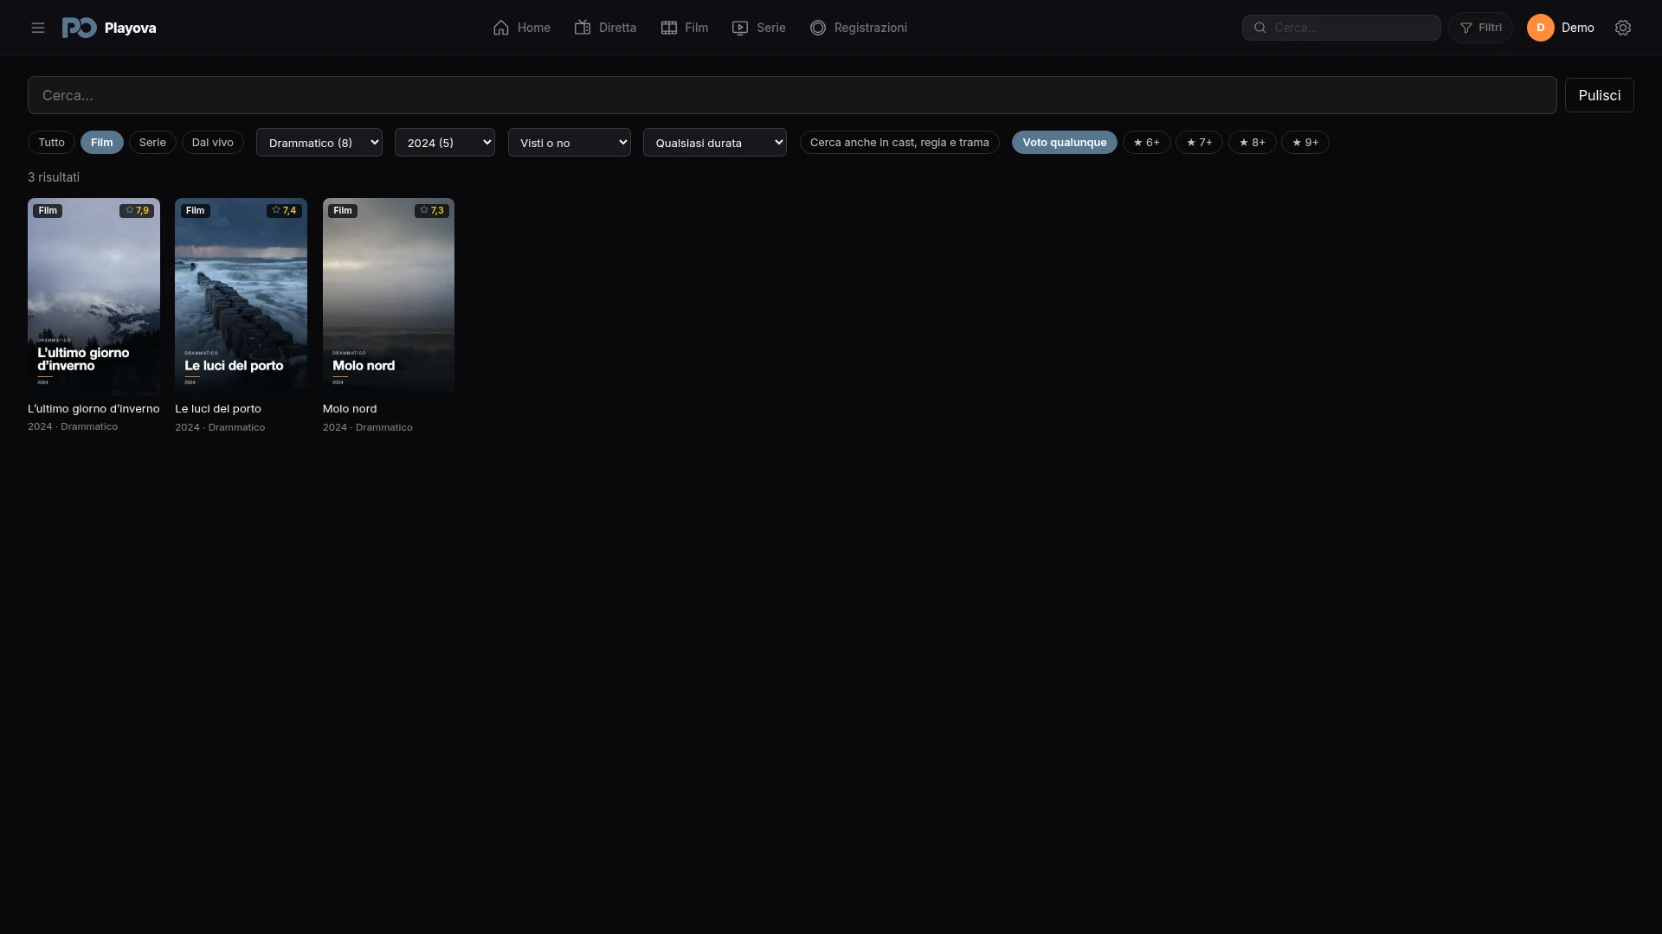Focus the large Cerca search field
The image size is (1662, 934).
pyautogui.click(x=792, y=95)
